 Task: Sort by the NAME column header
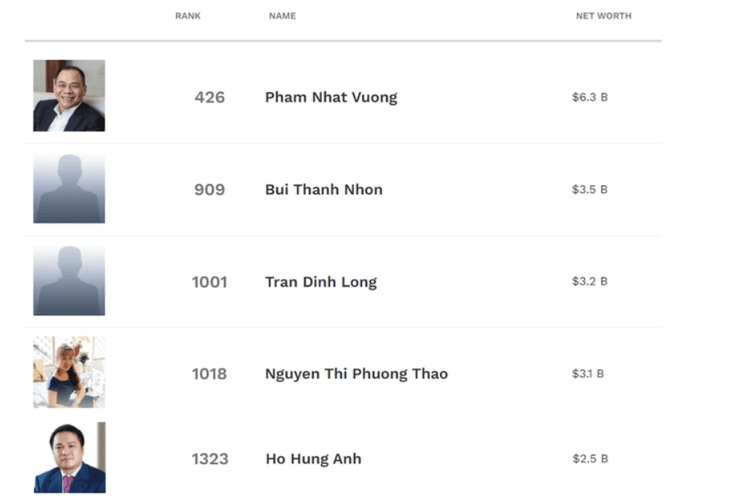282,16
